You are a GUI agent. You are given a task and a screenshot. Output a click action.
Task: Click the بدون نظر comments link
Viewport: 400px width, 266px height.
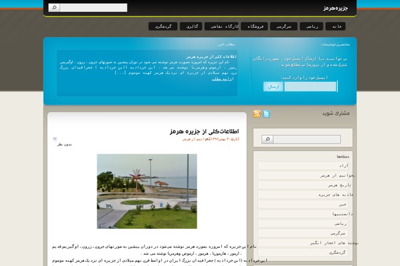(65, 144)
